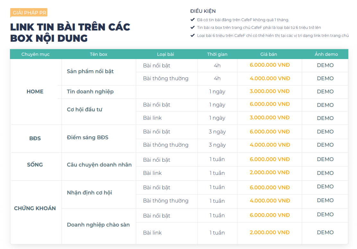Open DEMO for Điểm sáng BĐS Bài thông thường

(x=325, y=145)
